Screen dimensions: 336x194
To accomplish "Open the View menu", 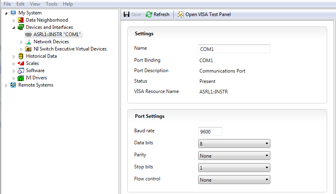I will (x=35, y=4).
